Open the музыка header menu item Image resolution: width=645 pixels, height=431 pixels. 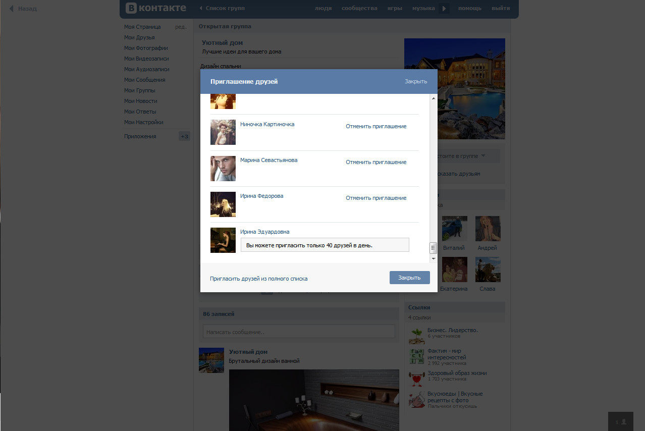[423, 8]
